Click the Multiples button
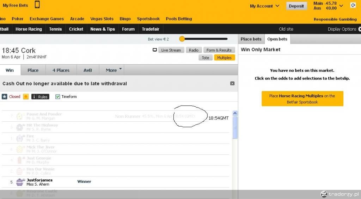This screenshot has width=361, height=199. click(225, 58)
